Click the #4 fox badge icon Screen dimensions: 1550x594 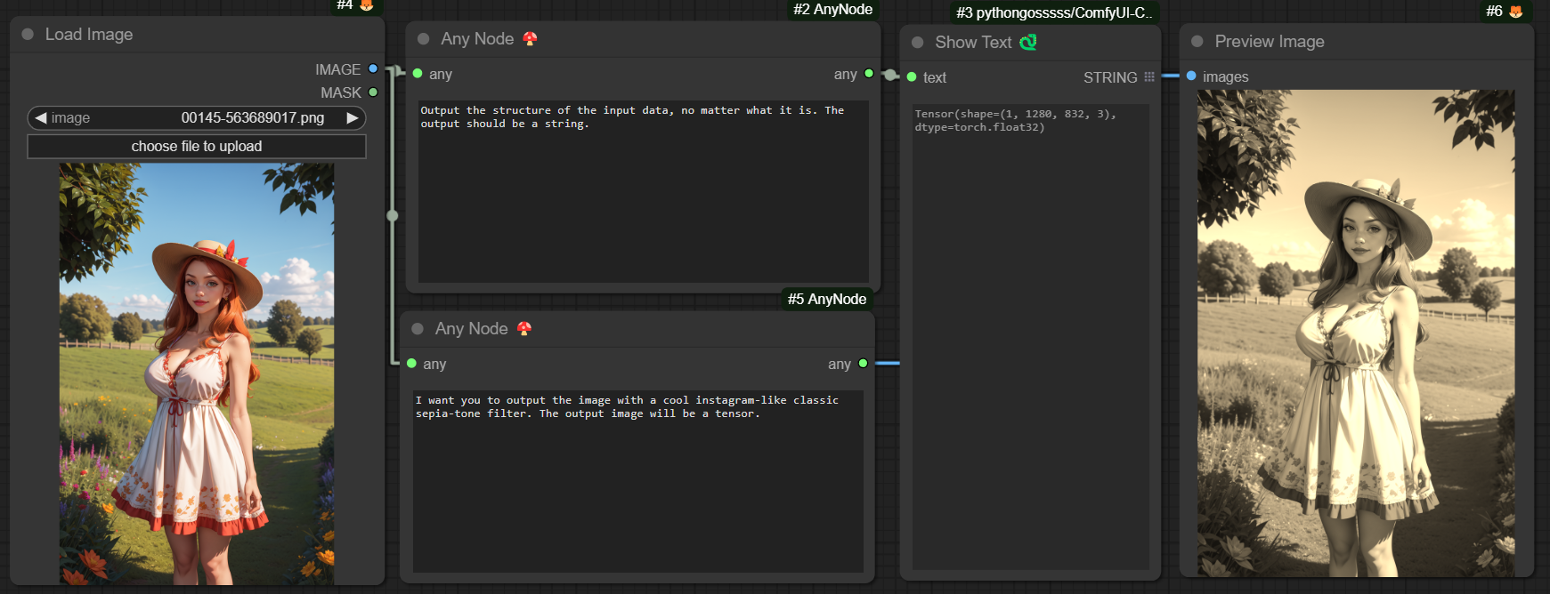click(366, 5)
